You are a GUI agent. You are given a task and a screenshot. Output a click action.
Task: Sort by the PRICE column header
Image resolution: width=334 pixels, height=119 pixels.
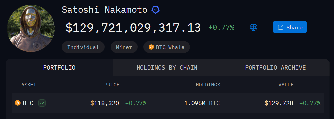tap(112, 85)
